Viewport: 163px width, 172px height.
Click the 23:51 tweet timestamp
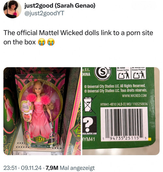point(10,168)
